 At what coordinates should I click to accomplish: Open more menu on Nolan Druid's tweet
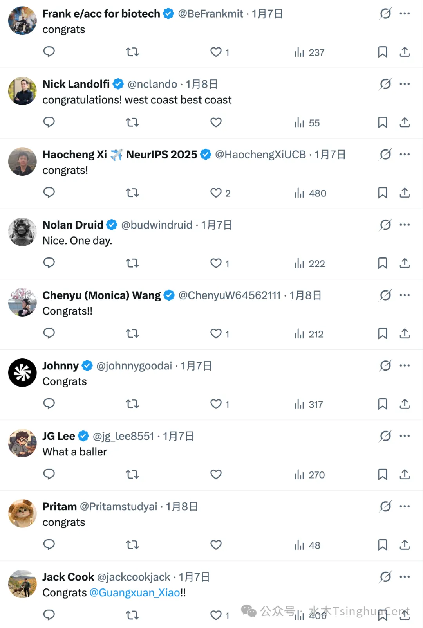tap(405, 225)
